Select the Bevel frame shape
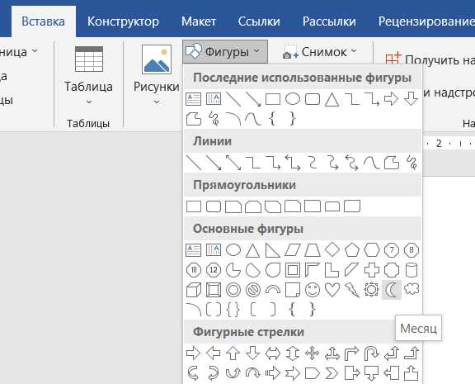This screenshot has height=384, width=475. click(x=214, y=290)
